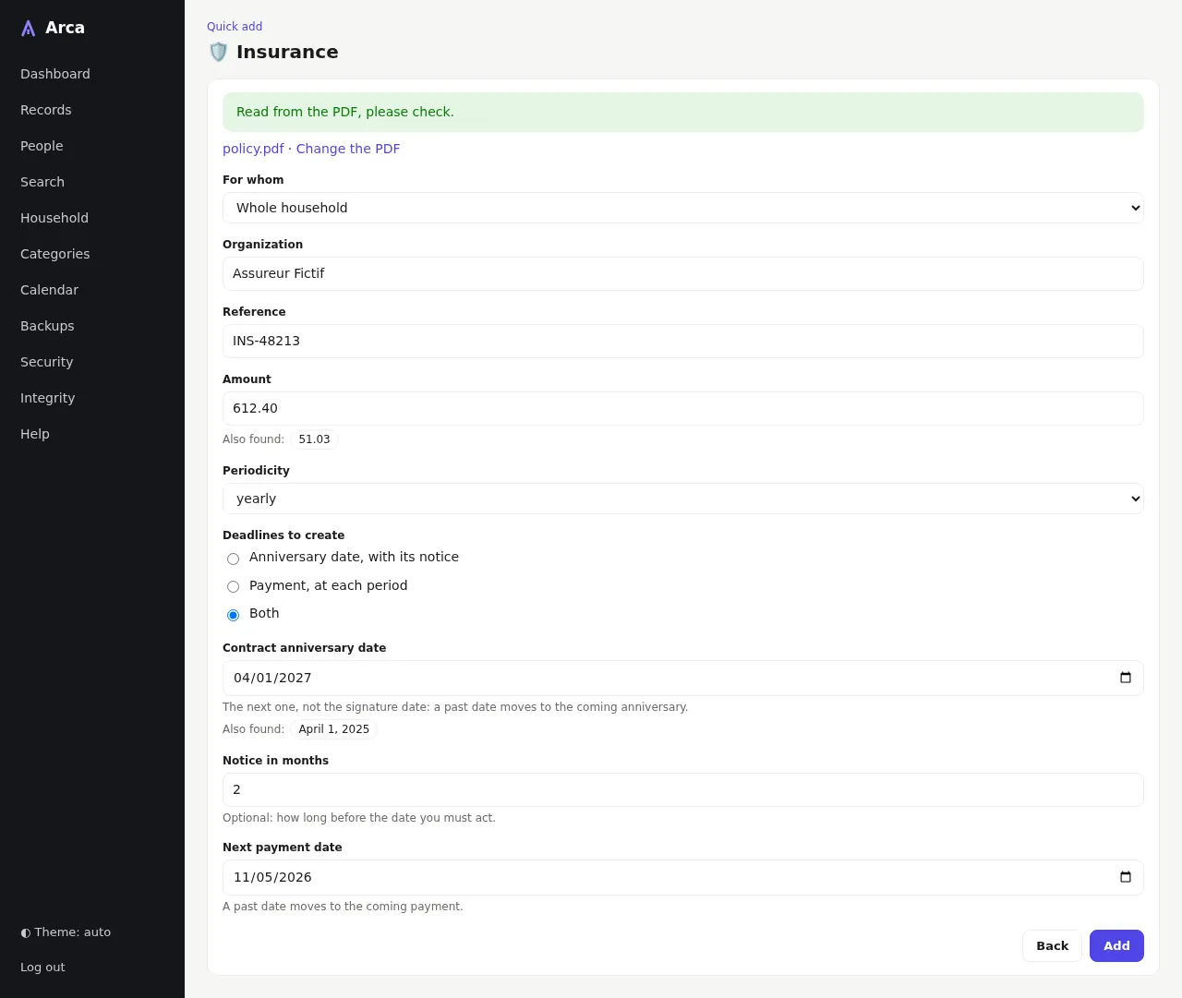Click into the Reference field
Viewport: 1182px width, 998px height.
tap(683, 341)
